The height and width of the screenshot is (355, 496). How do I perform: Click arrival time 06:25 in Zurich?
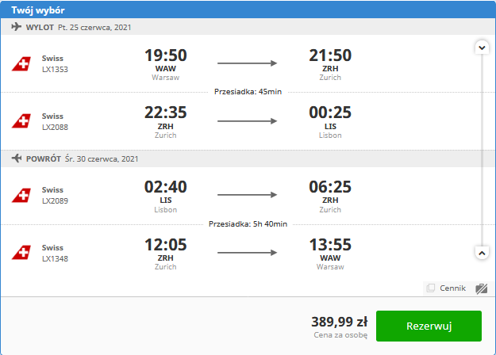pos(330,187)
